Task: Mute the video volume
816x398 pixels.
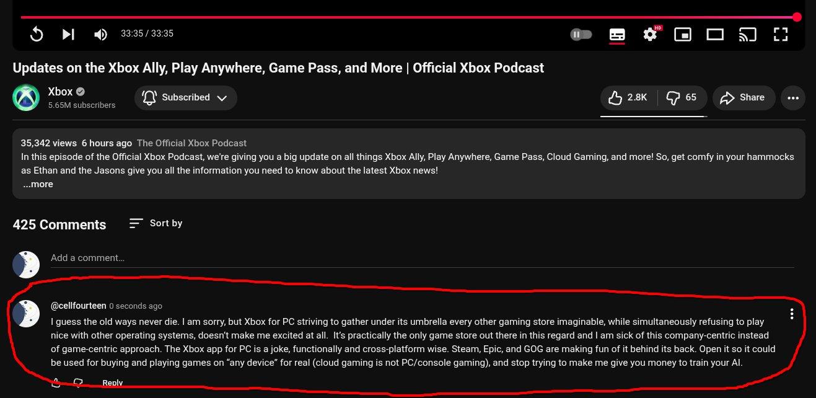Action: click(100, 34)
